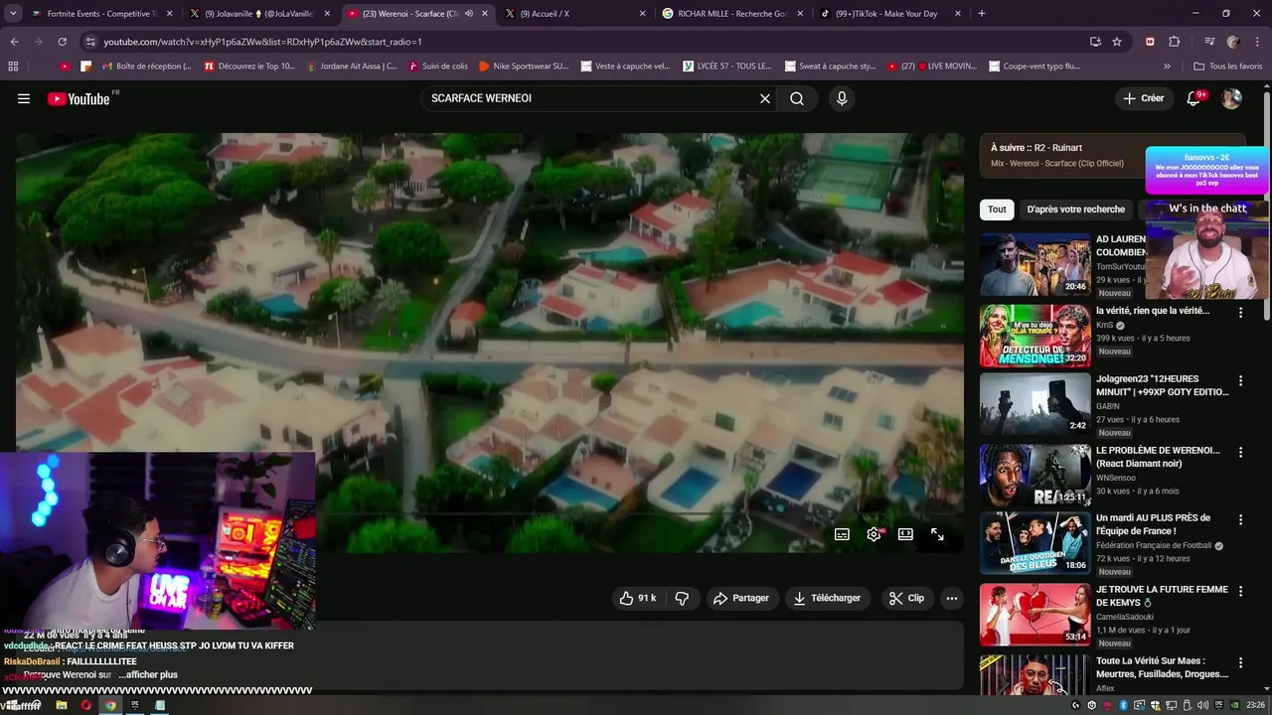1272x715 pixels.
Task: Open the JE TROUVE LA FUTURE FEMME title
Action: tap(1162, 596)
